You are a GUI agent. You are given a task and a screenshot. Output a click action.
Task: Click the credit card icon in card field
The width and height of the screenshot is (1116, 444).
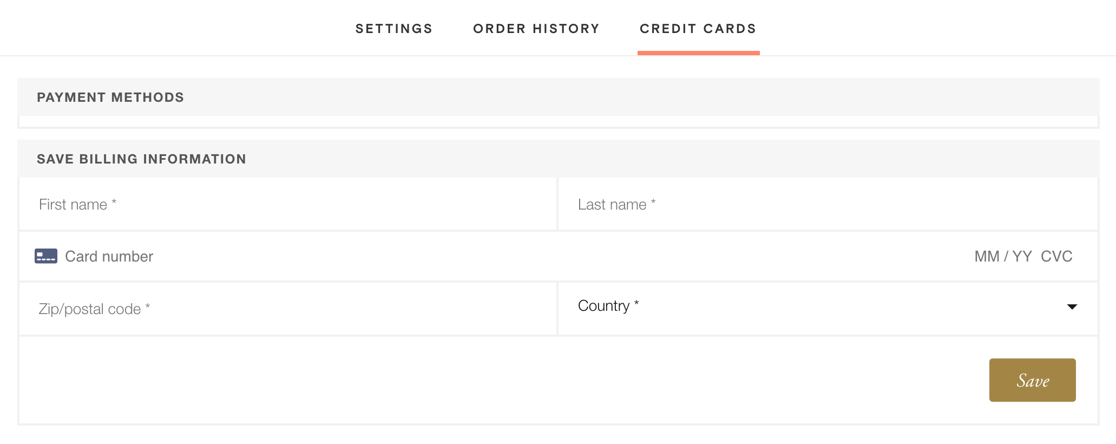[x=47, y=256]
